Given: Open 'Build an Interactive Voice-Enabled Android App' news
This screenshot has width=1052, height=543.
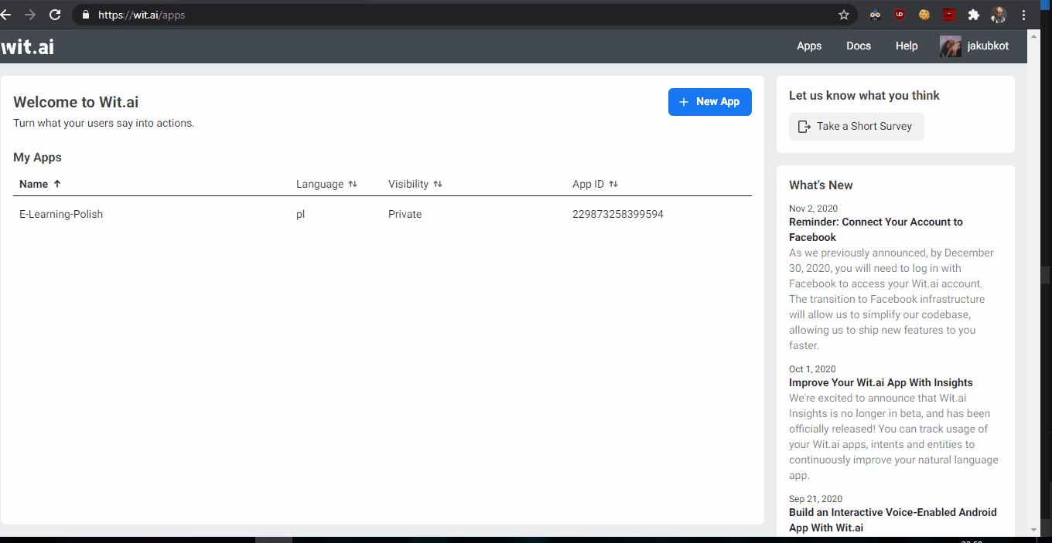Looking at the screenshot, I should 893,520.
